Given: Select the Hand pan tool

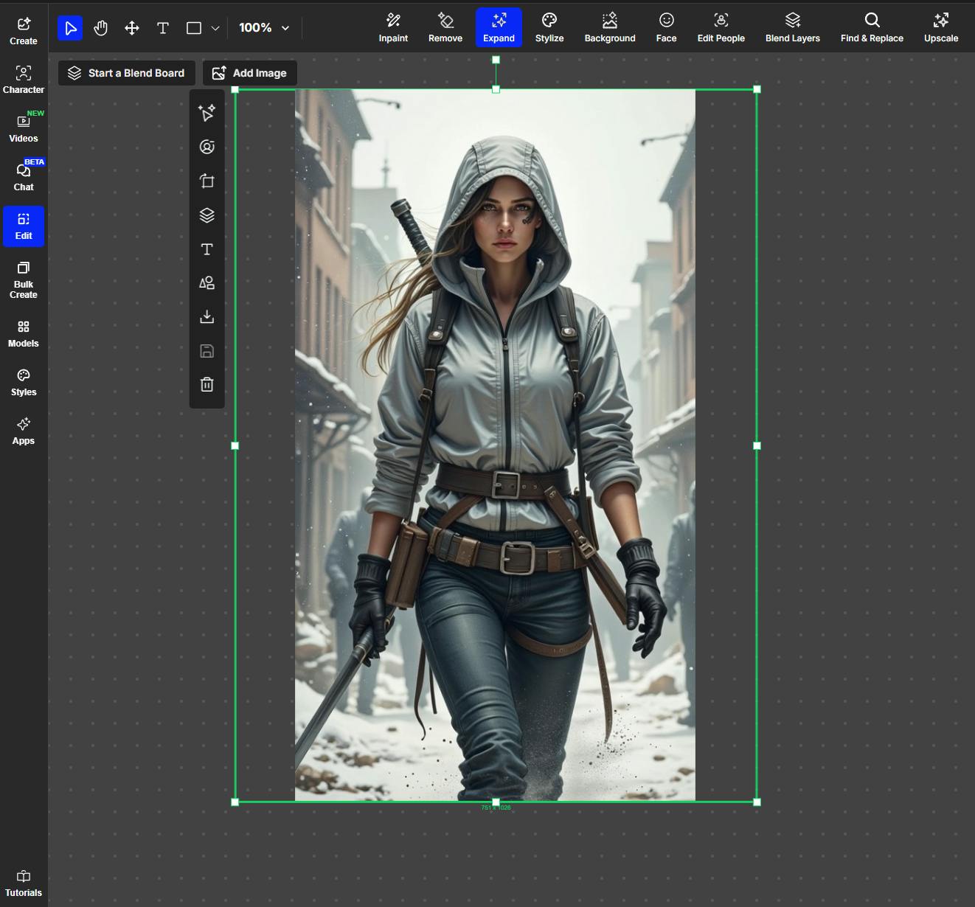Looking at the screenshot, I should coord(101,27).
